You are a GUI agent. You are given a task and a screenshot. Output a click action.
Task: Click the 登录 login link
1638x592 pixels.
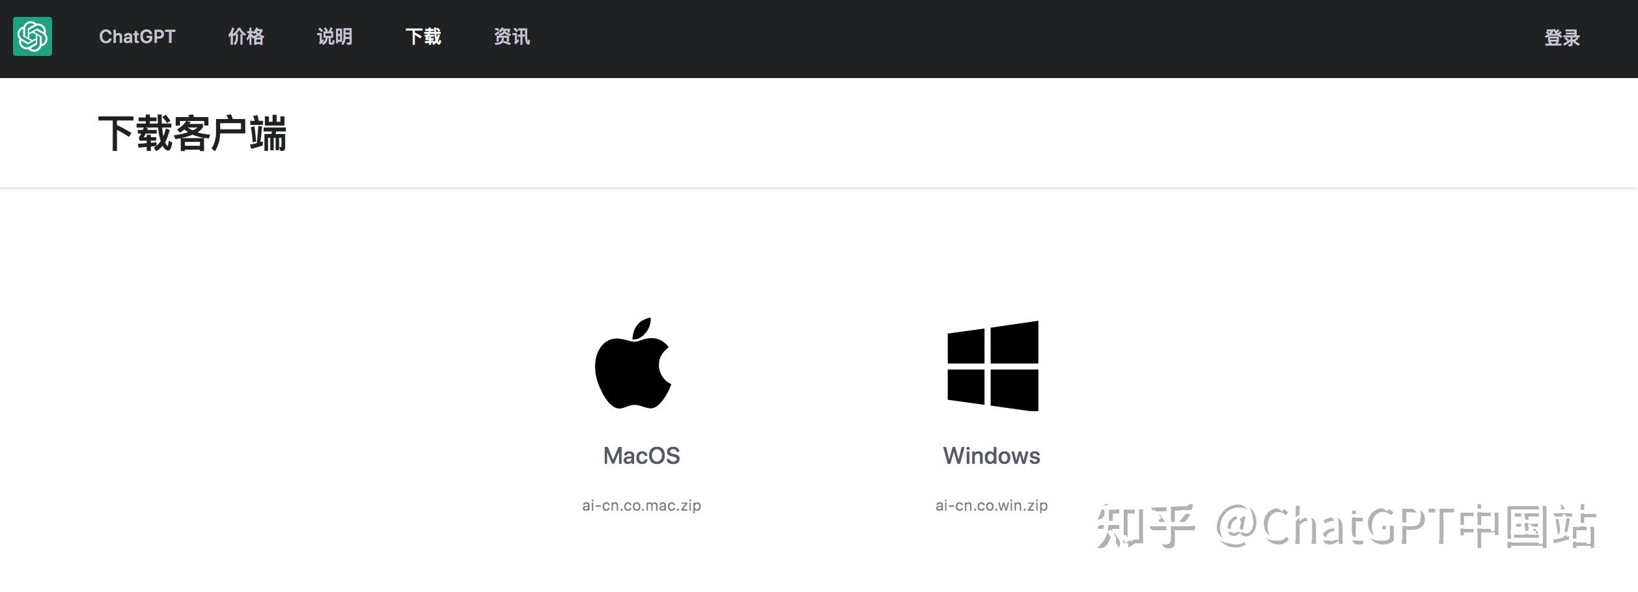1562,38
